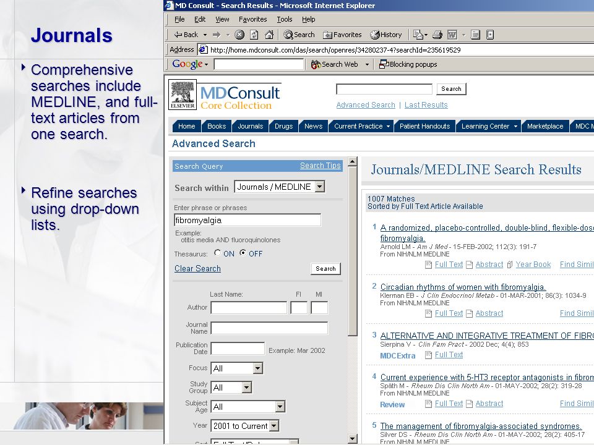Viewport: 594px width, 445px height.
Task: Refresh the page with the Refresh icon
Action: 254,35
